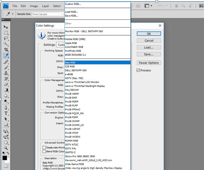The height and width of the screenshot is (170, 204).
Task: Enable Blend RGB Colors checkbox
Action: point(44,151)
